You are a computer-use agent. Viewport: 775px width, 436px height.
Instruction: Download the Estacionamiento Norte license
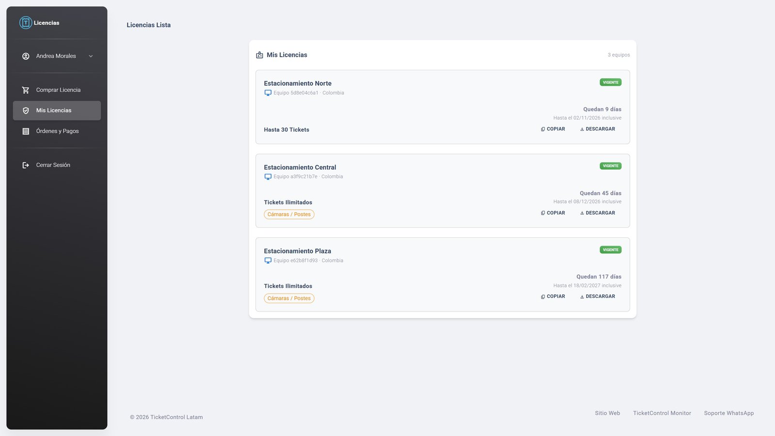(597, 129)
